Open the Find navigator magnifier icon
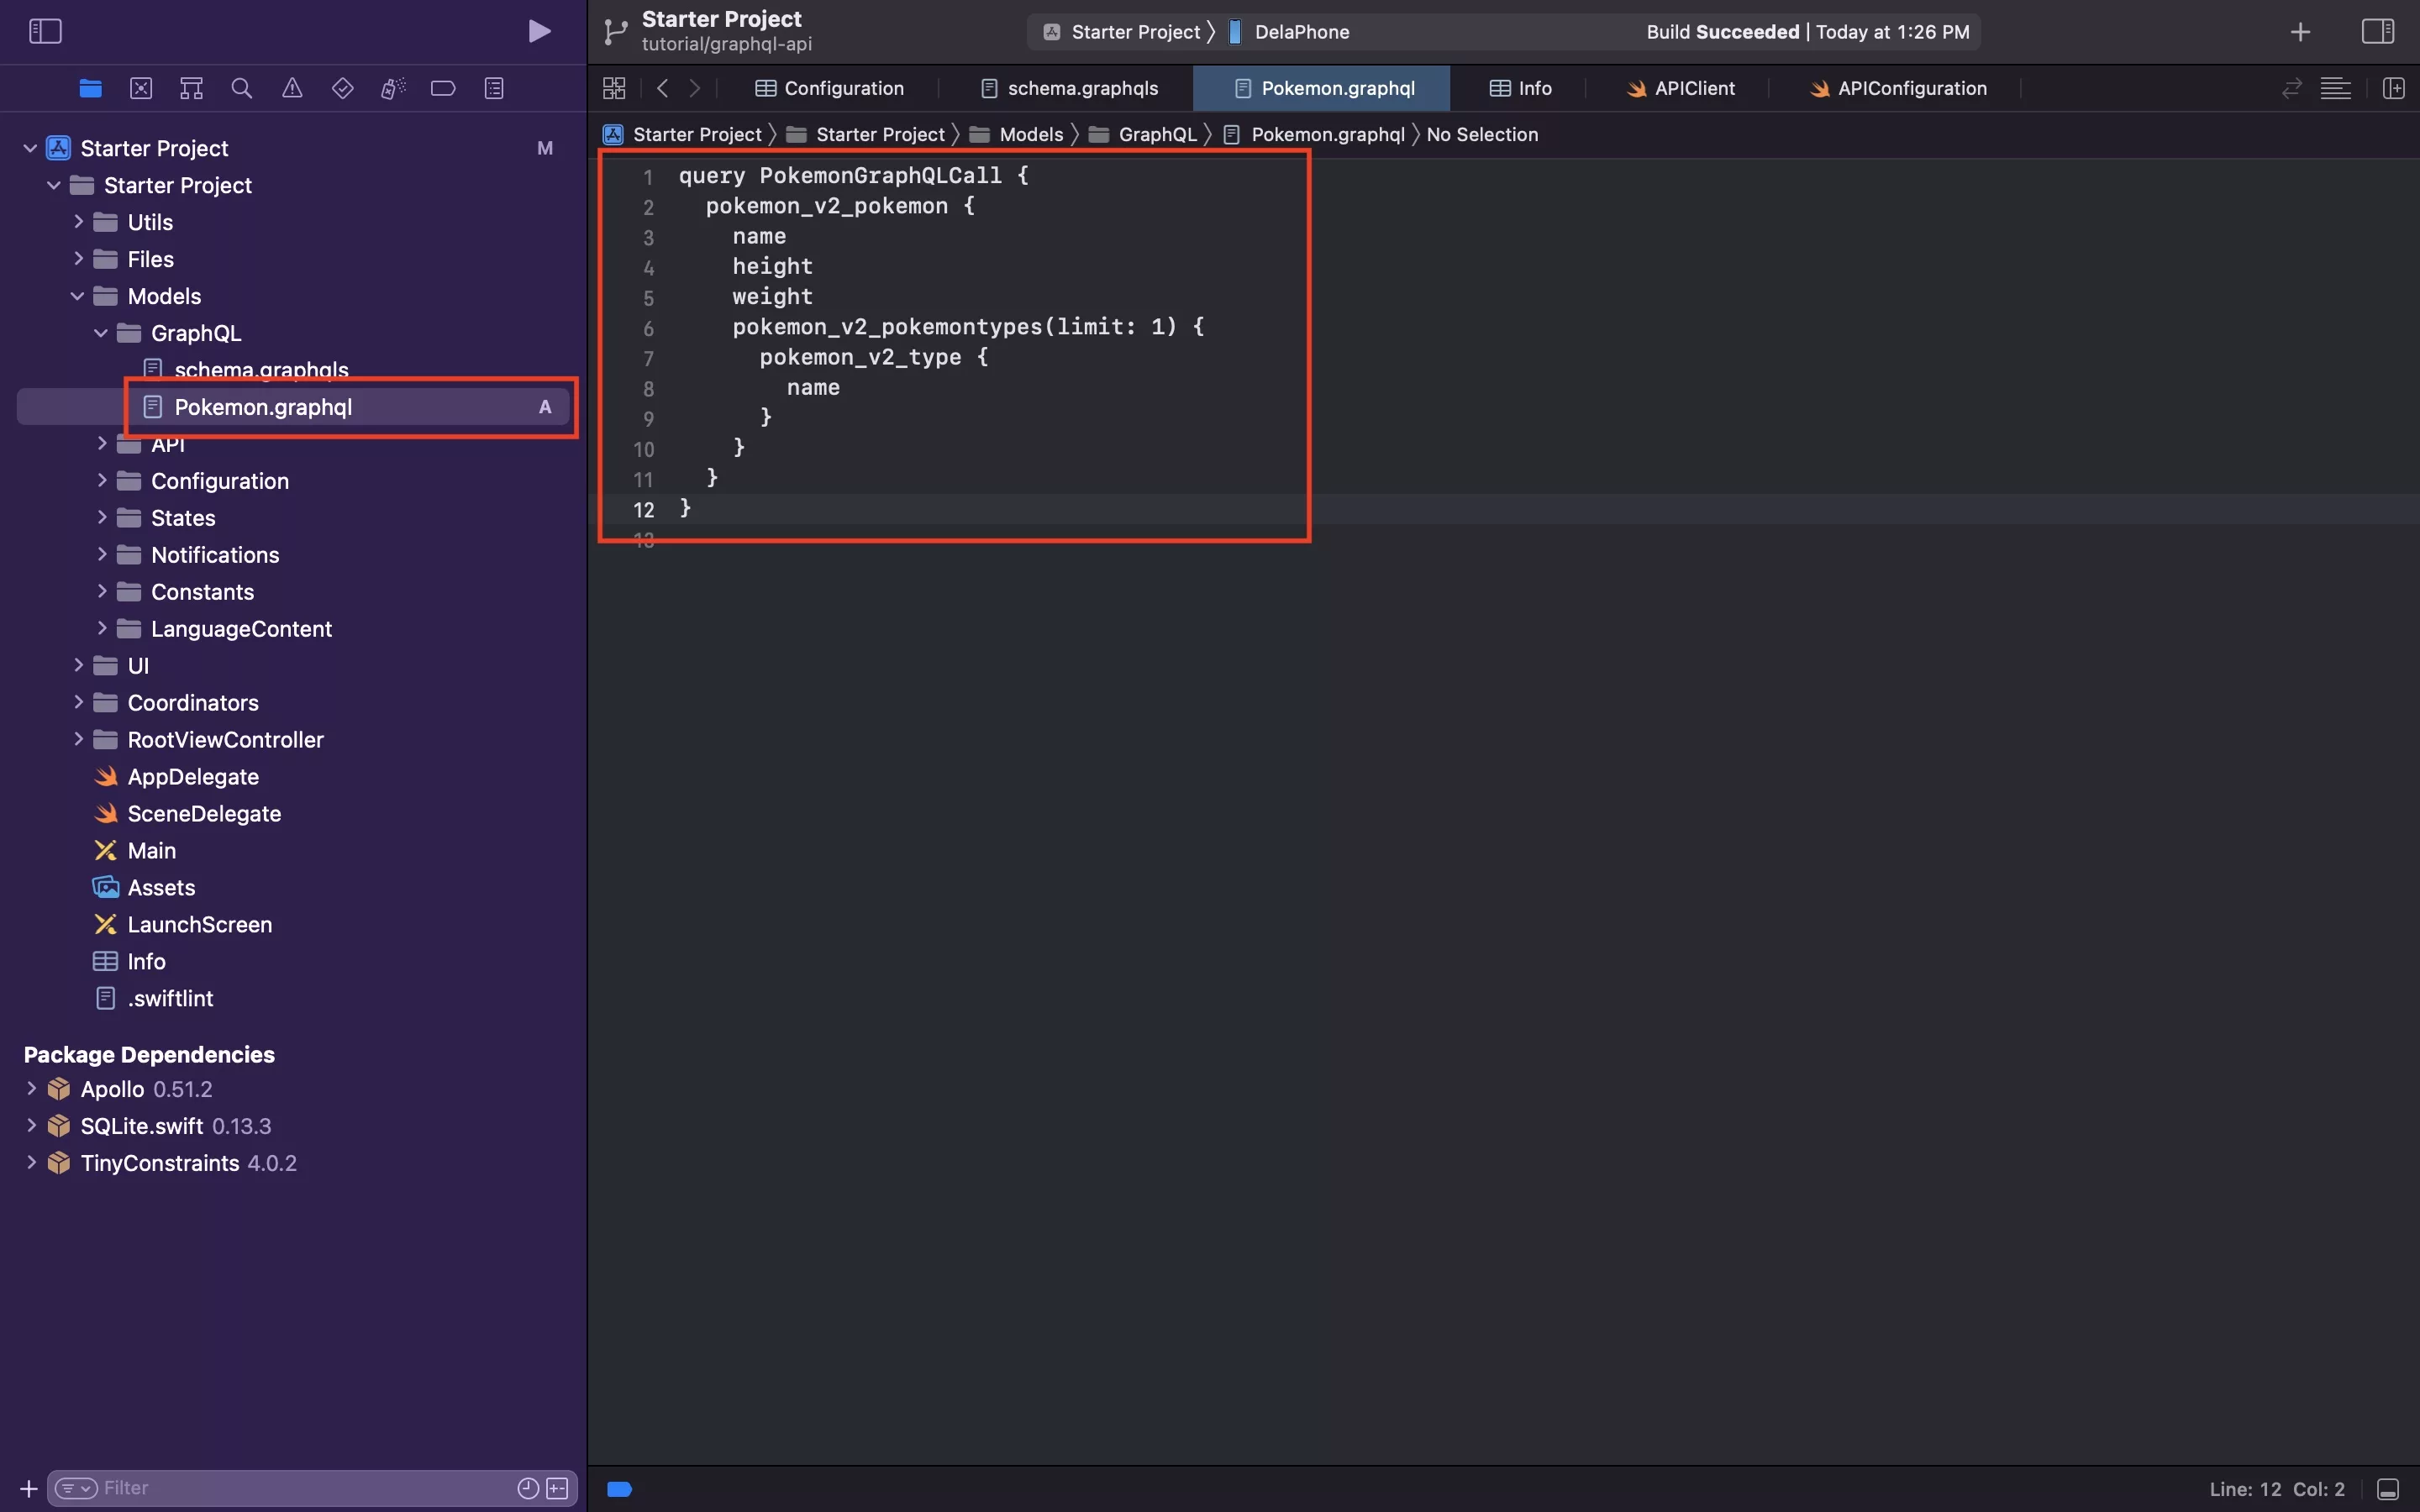 [x=241, y=89]
